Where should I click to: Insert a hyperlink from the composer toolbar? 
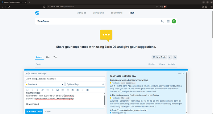point(43,90)
